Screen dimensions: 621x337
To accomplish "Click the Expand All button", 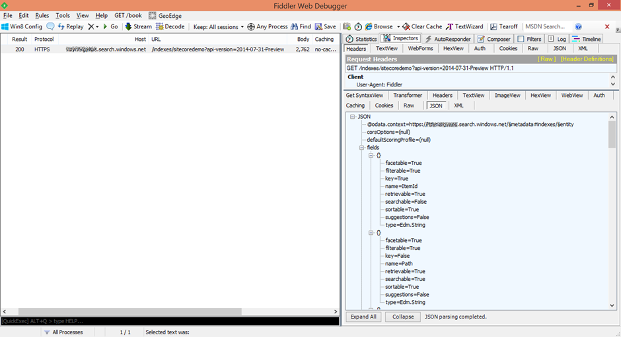I will tap(363, 317).
